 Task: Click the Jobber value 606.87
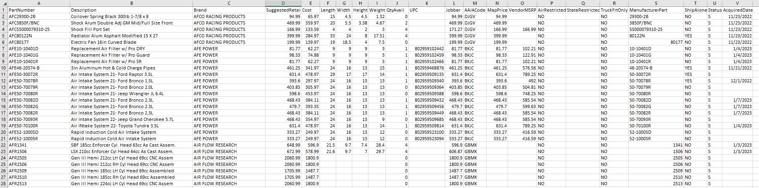(454, 151)
